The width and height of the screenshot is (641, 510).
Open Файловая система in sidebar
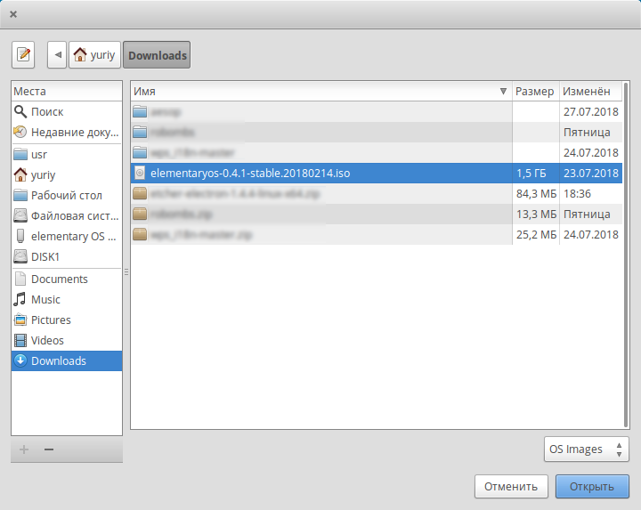(x=67, y=215)
